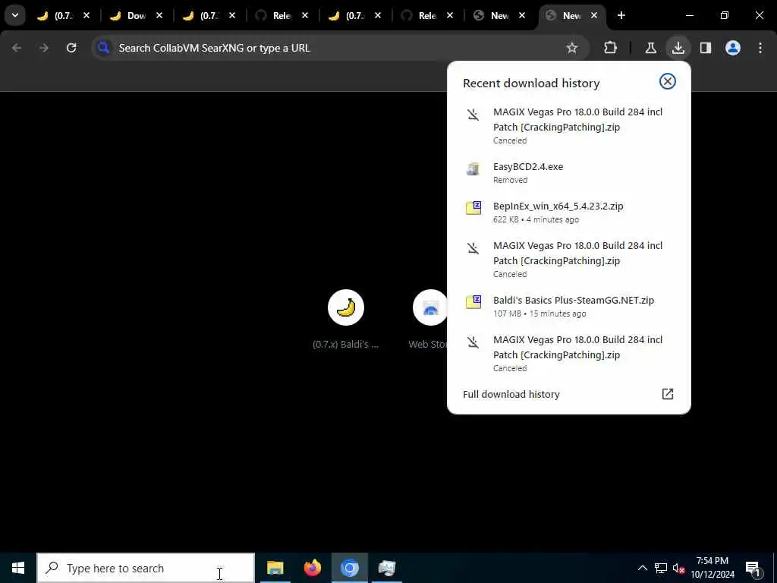Switch to the inactive New tab

pyautogui.click(x=492, y=15)
